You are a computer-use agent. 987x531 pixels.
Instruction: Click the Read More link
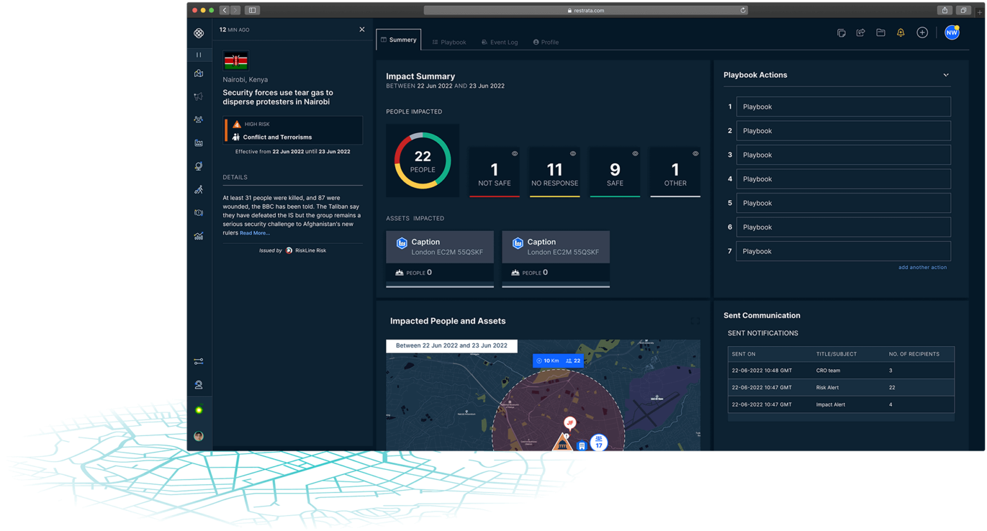254,233
